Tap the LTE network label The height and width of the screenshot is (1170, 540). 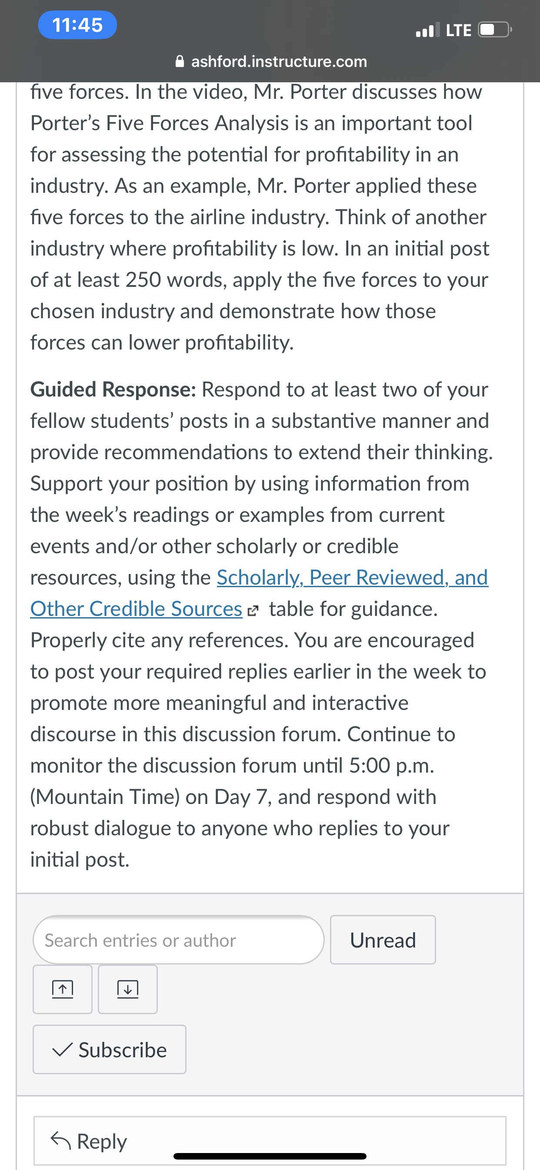coord(459,30)
